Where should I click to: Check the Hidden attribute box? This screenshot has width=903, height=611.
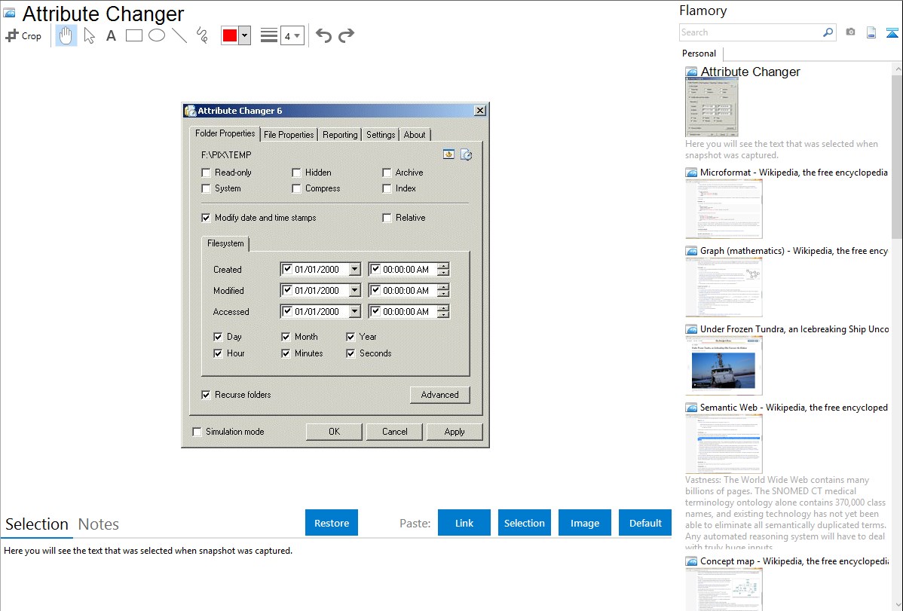pos(296,173)
